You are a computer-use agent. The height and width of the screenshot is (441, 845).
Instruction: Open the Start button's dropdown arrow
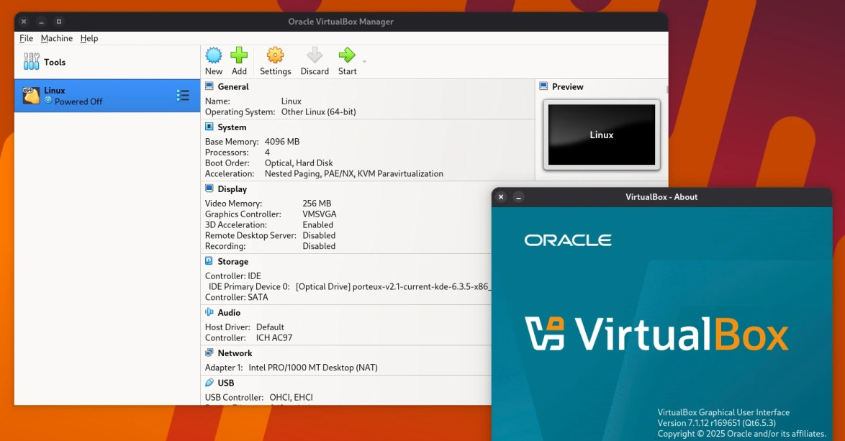364,61
